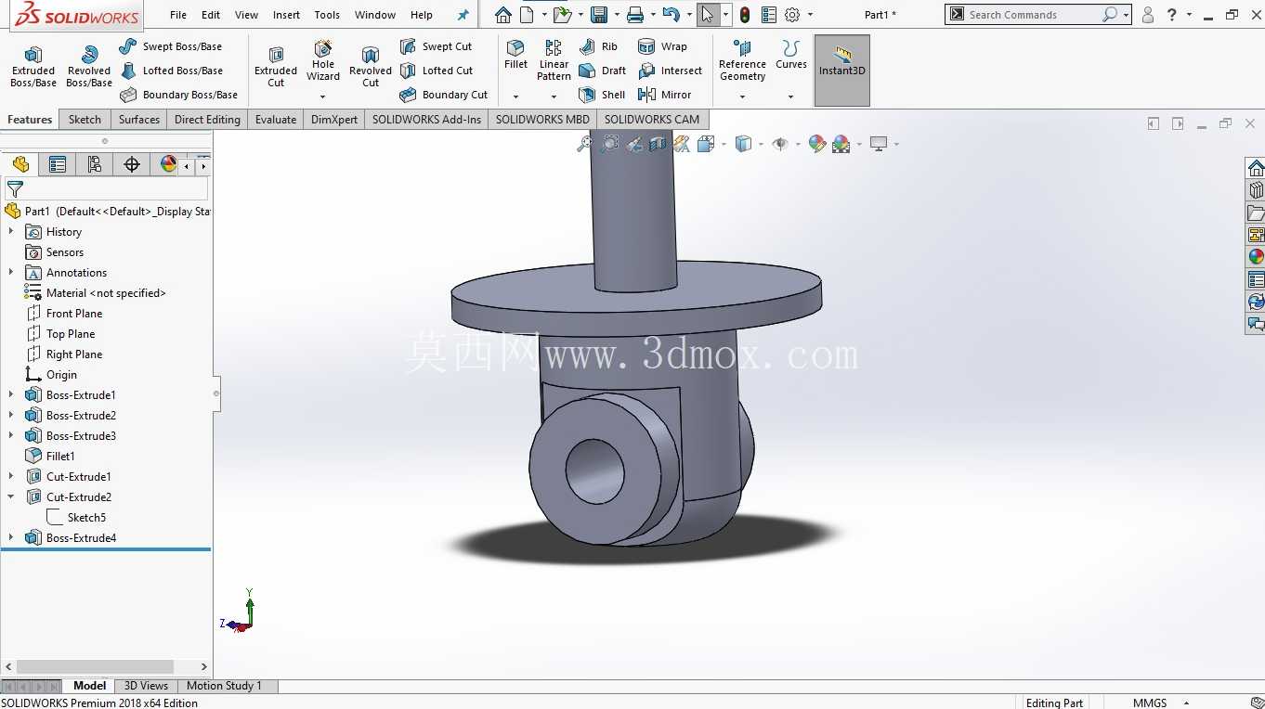Image resolution: width=1265 pixels, height=709 pixels.
Task: Open the Insert menu
Action: tap(286, 15)
